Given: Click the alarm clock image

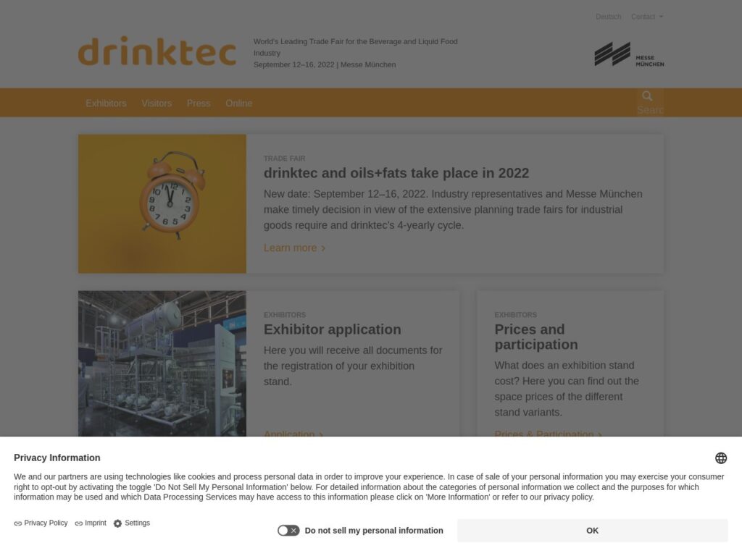Looking at the screenshot, I should pos(162,203).
